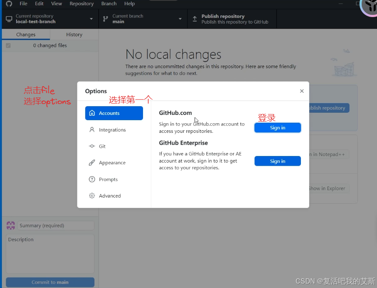This screenshot has width=377, height=288.
Task: Switch to the History tab
Action: [x=74, y=35]
